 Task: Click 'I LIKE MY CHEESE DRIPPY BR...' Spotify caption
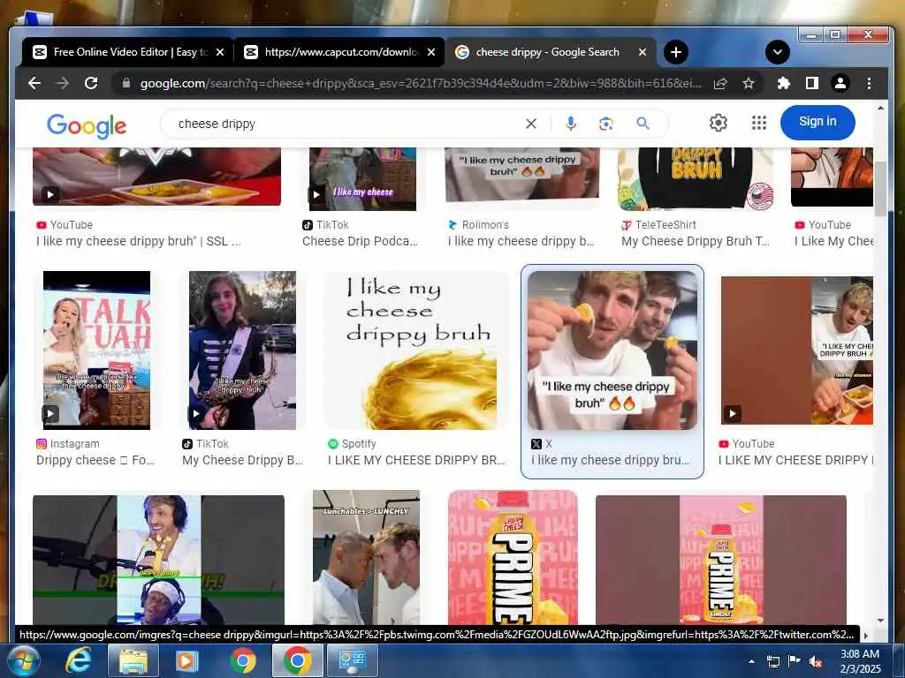(417, 460)
